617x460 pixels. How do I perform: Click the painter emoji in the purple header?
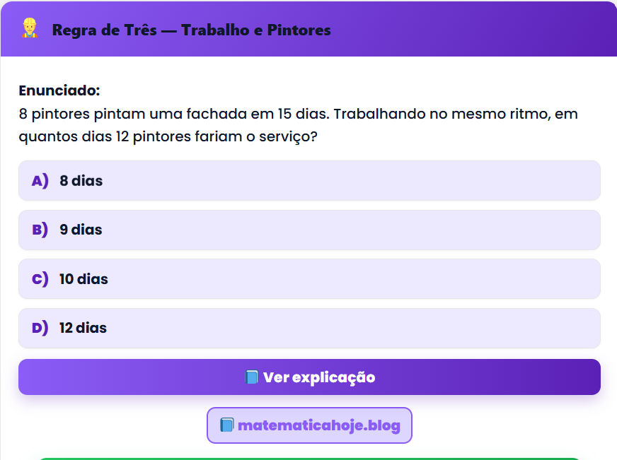coord(28,30)
